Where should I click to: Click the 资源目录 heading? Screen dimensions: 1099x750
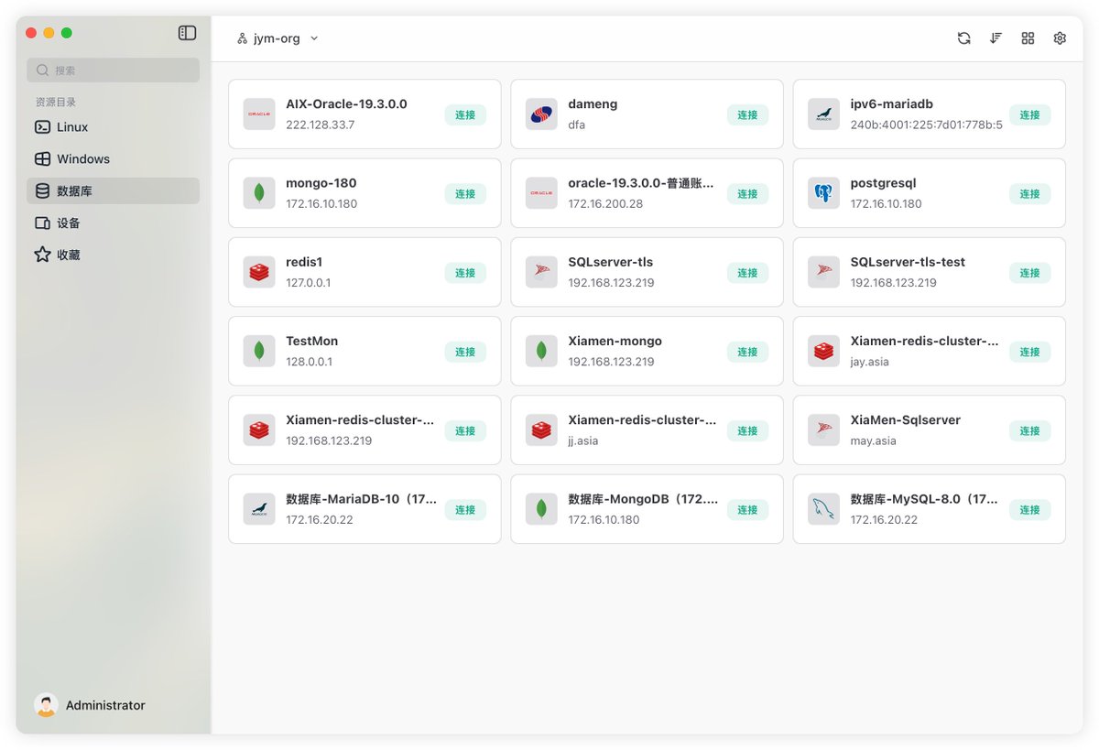(56, 102)
